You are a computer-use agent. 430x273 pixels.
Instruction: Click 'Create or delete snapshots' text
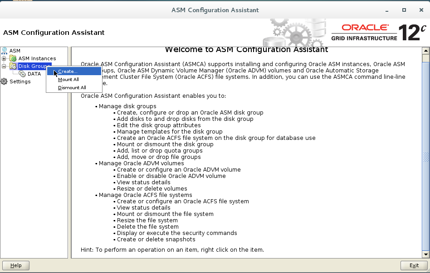tap(156, 239)
